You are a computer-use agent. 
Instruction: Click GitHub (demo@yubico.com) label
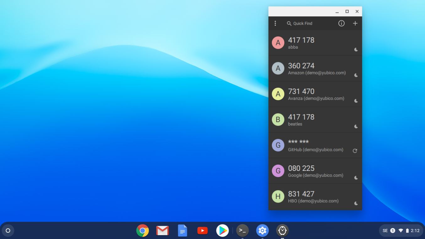point(316,150)
